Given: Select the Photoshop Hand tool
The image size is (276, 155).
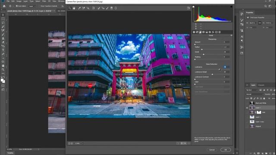Looking at the screenshot, I should pyautogui.click(x=3, y=65).
